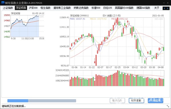Minimize the window using the dash icon
The image size is (171, 109).
point(164,3)
